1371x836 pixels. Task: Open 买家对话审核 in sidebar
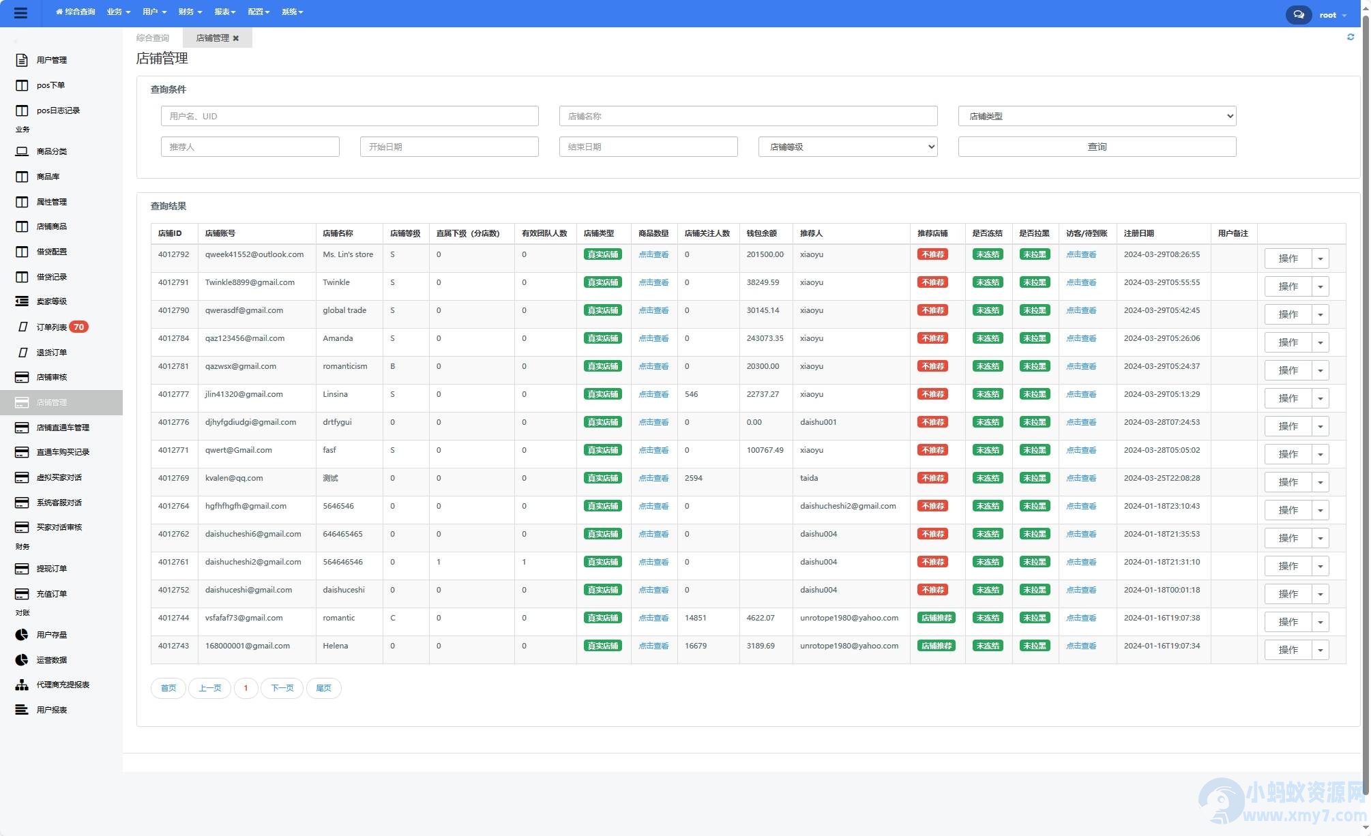click(x=59, y=527)
